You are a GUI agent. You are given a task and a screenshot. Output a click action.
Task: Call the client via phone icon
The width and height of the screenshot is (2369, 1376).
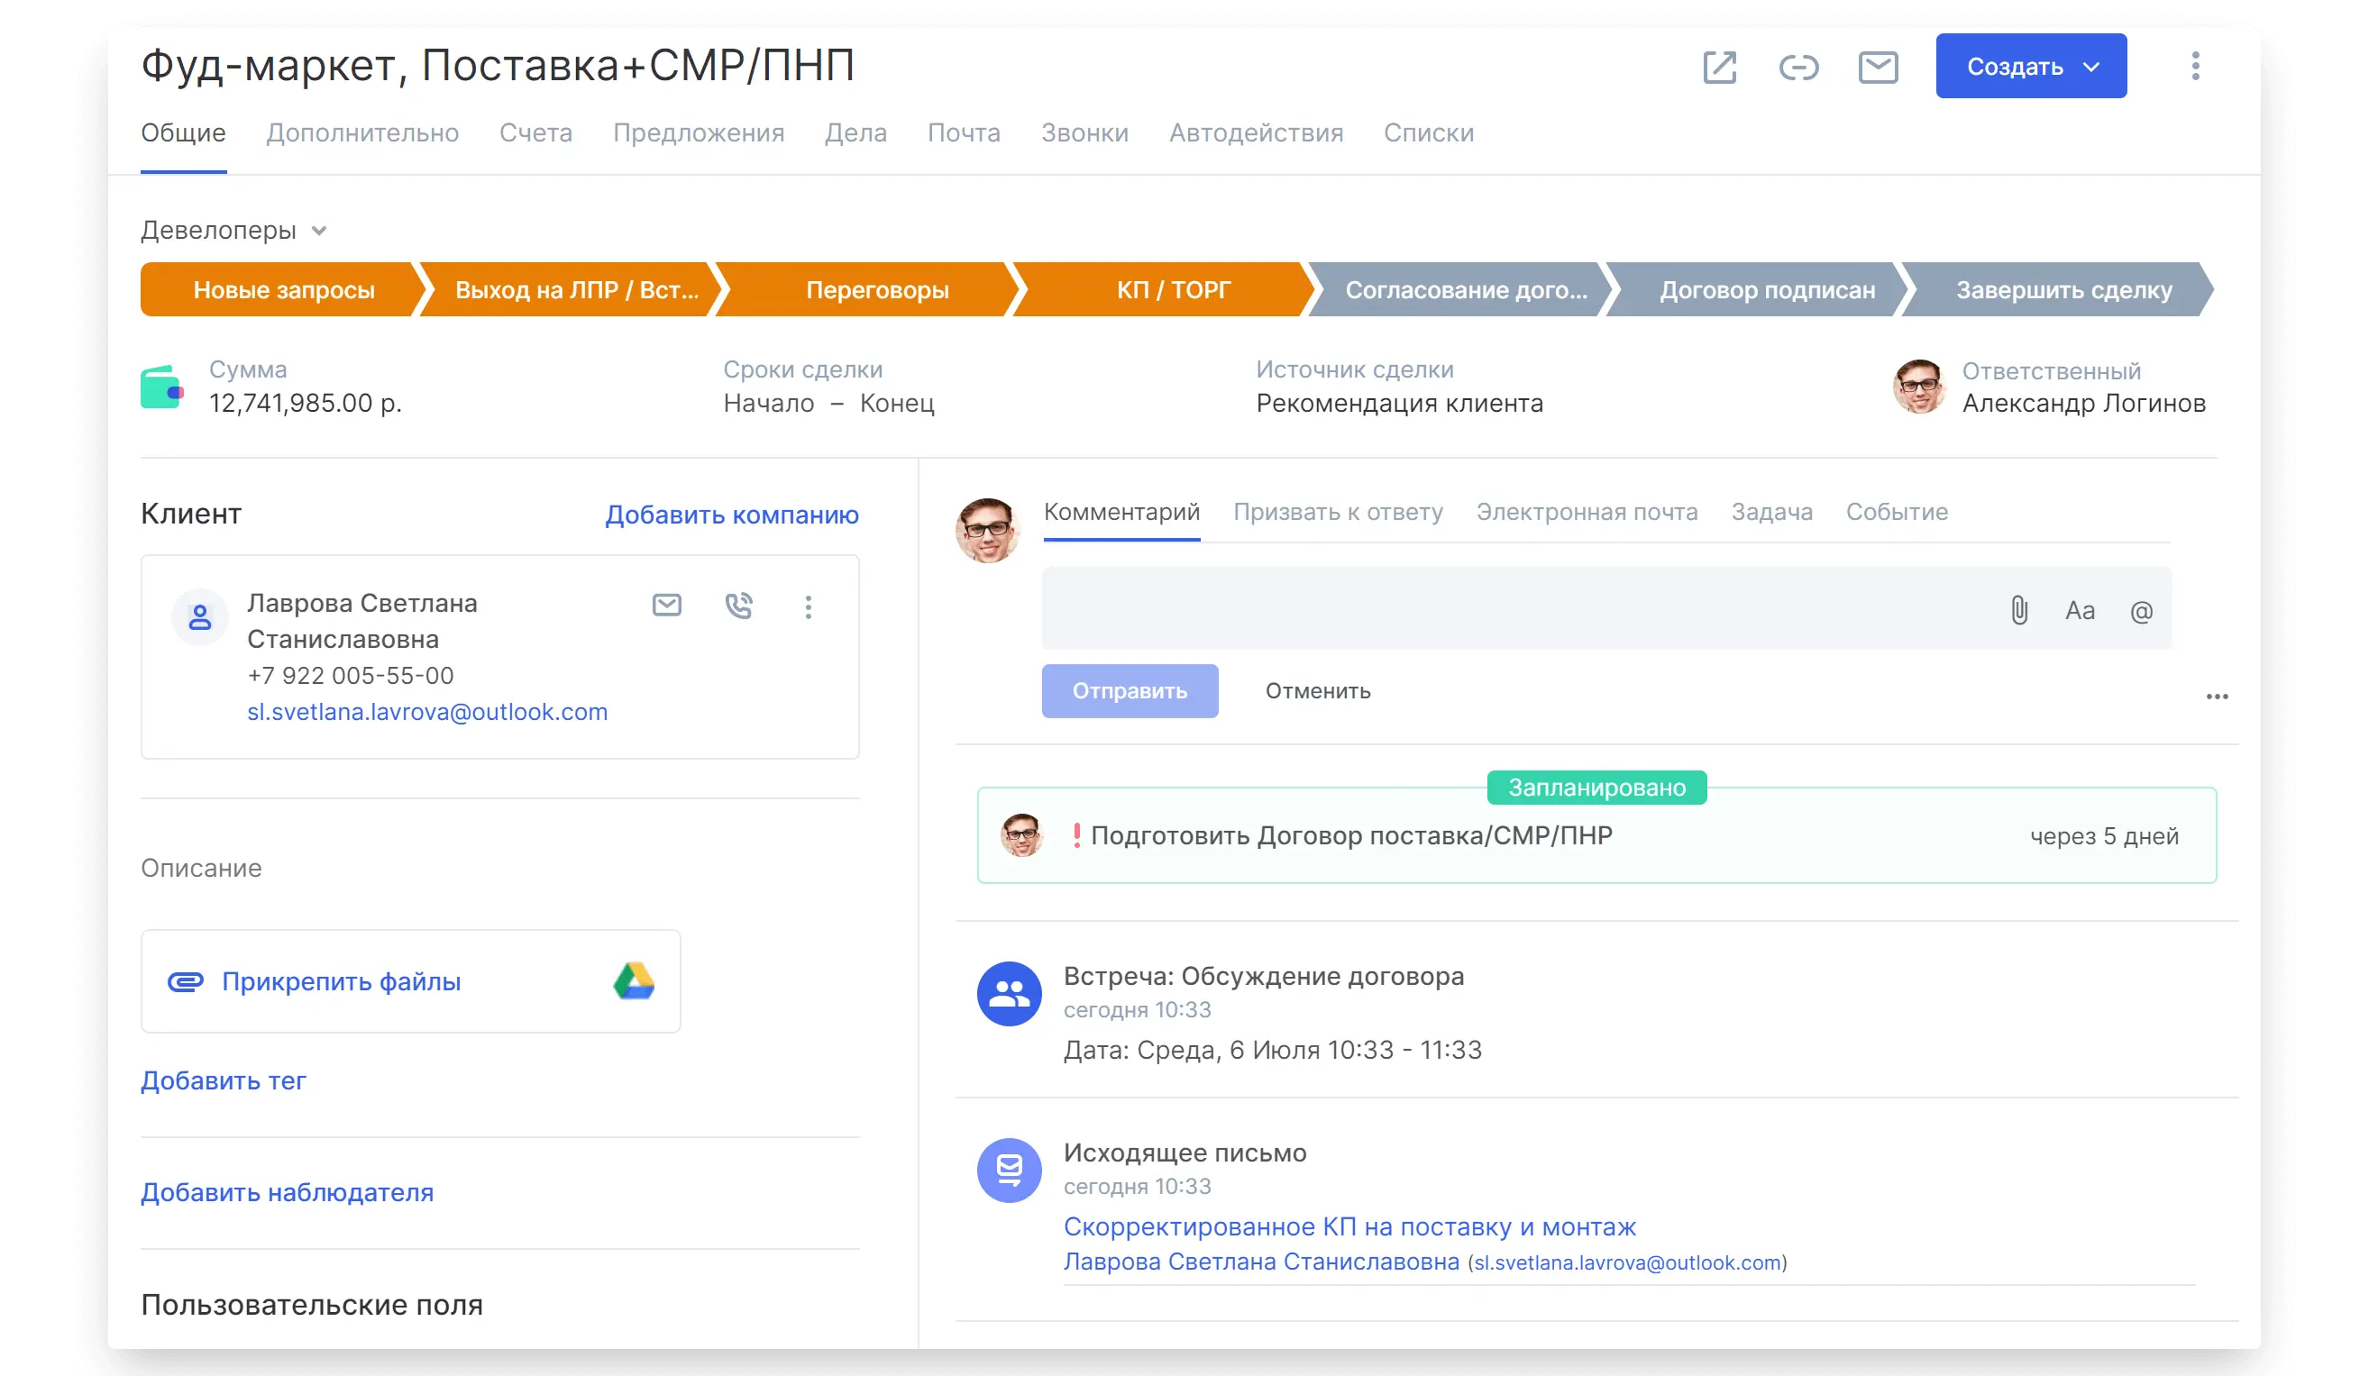tap(739, 606)
